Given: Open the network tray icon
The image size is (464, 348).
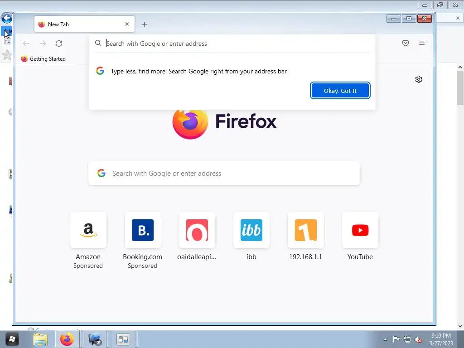Looking at the screenshot, I should coord(407,339).
